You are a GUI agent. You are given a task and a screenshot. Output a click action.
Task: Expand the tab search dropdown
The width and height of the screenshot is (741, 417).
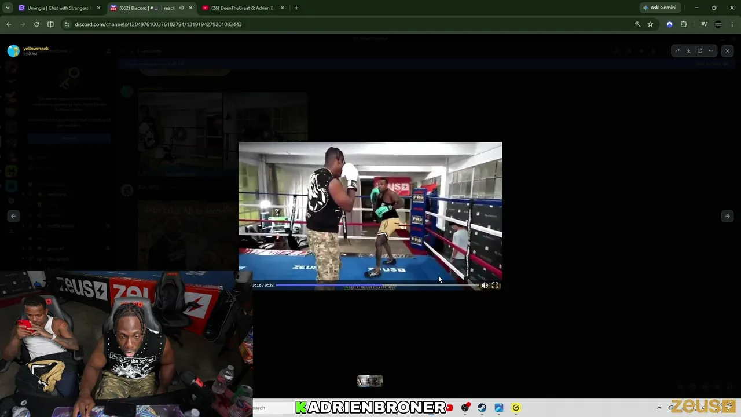point(8,8)
